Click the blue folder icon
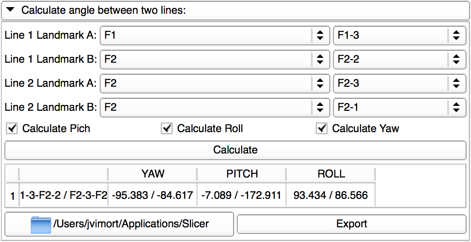Viewport: 471px width, 242px height. click(41, 224)
